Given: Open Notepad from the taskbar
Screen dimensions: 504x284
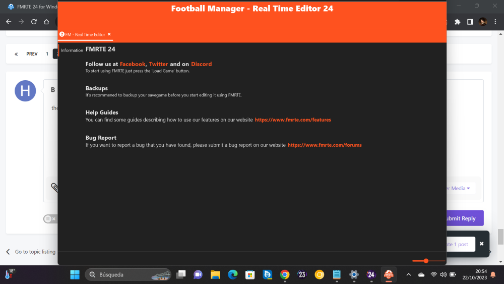Looking at the screenshot, I should coord(337,275).
